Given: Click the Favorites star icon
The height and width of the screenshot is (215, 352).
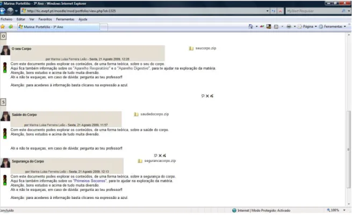Looking at the screenshot, I should tap(3, 27).
